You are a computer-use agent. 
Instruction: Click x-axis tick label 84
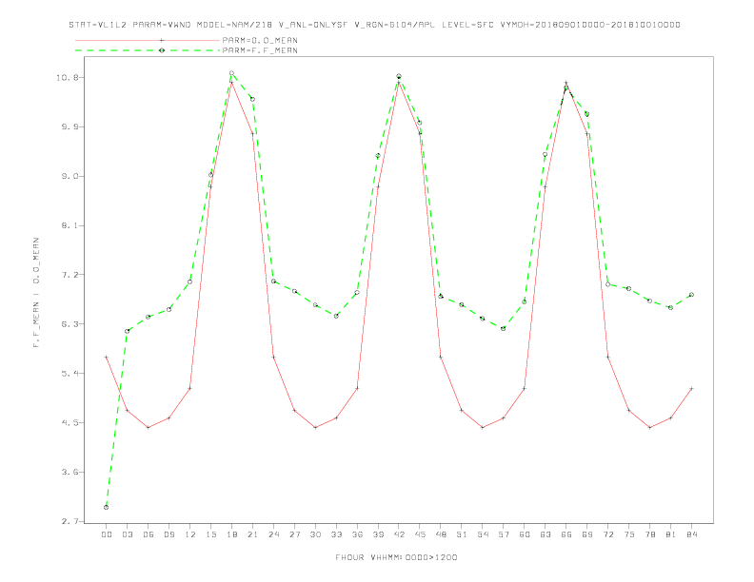click(x=692, y=534)
